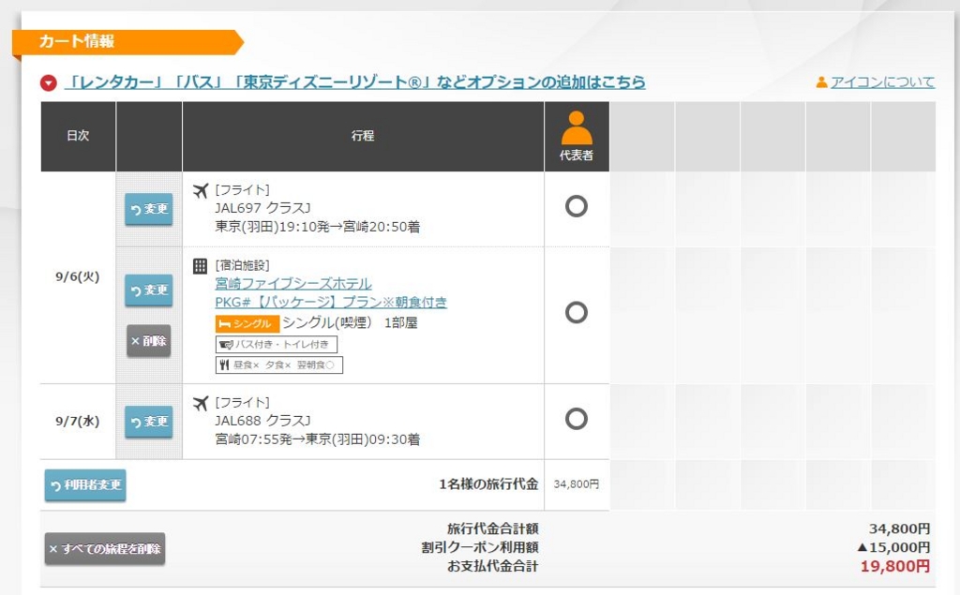Viewport: 960px width, 595px height.
Task: Select representative circle for the 9/7 return flight
Action: click(577, 422)
